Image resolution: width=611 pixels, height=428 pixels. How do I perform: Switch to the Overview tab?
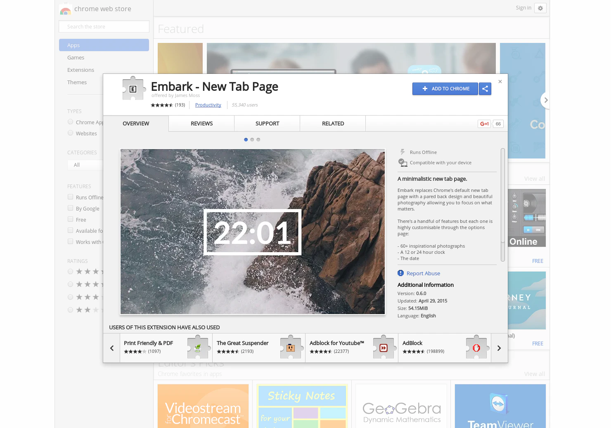point(136,123)
